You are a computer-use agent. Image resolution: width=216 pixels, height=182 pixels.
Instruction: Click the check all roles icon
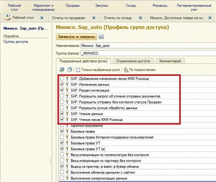click(x=62, y=70)
